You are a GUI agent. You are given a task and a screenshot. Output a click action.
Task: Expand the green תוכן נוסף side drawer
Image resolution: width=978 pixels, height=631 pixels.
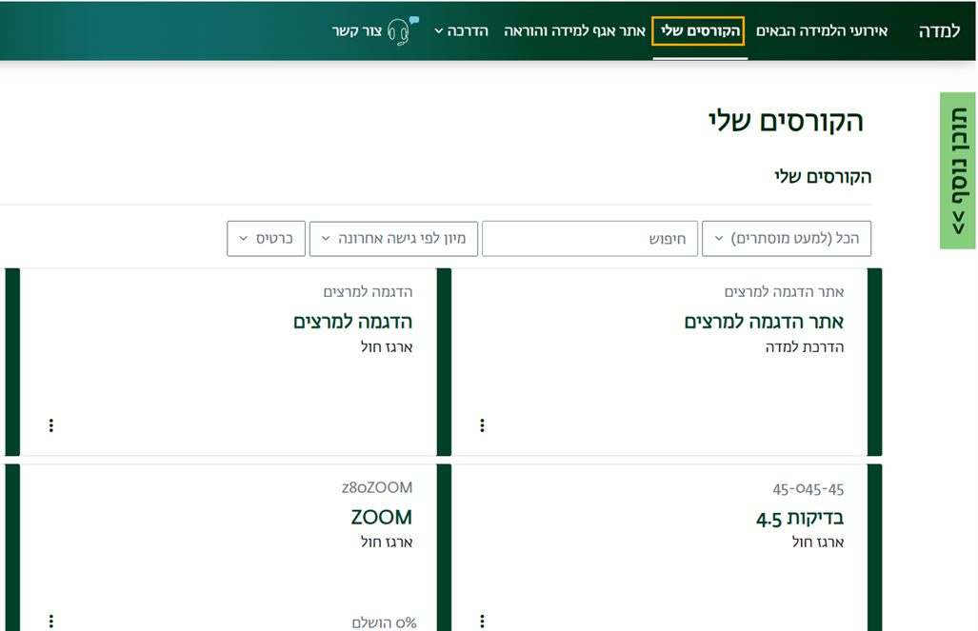point(958,170)
